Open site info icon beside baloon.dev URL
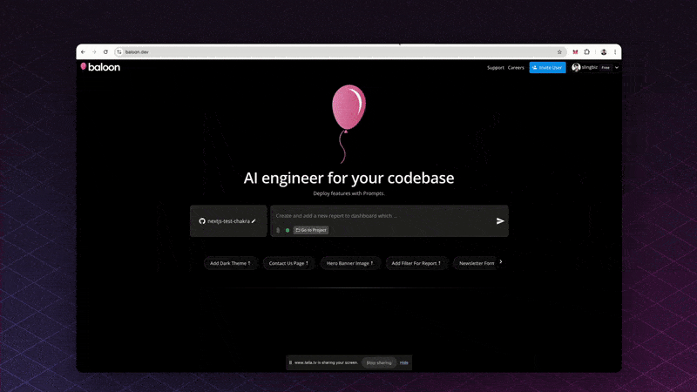This screenshot has width=697, height=392. [118, 52]
